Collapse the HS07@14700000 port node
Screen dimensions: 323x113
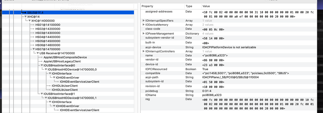(34, 49)
